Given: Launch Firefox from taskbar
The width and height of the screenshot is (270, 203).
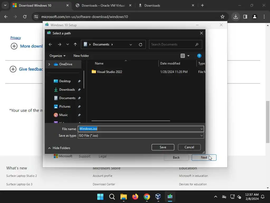Looking at the screenshot, I should tap(135, 197).
